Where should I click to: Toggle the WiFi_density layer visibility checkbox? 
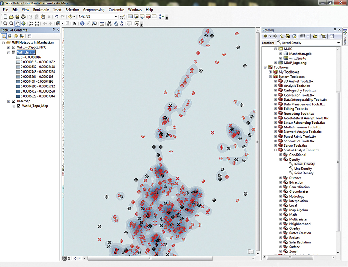[x=14, y=53]
